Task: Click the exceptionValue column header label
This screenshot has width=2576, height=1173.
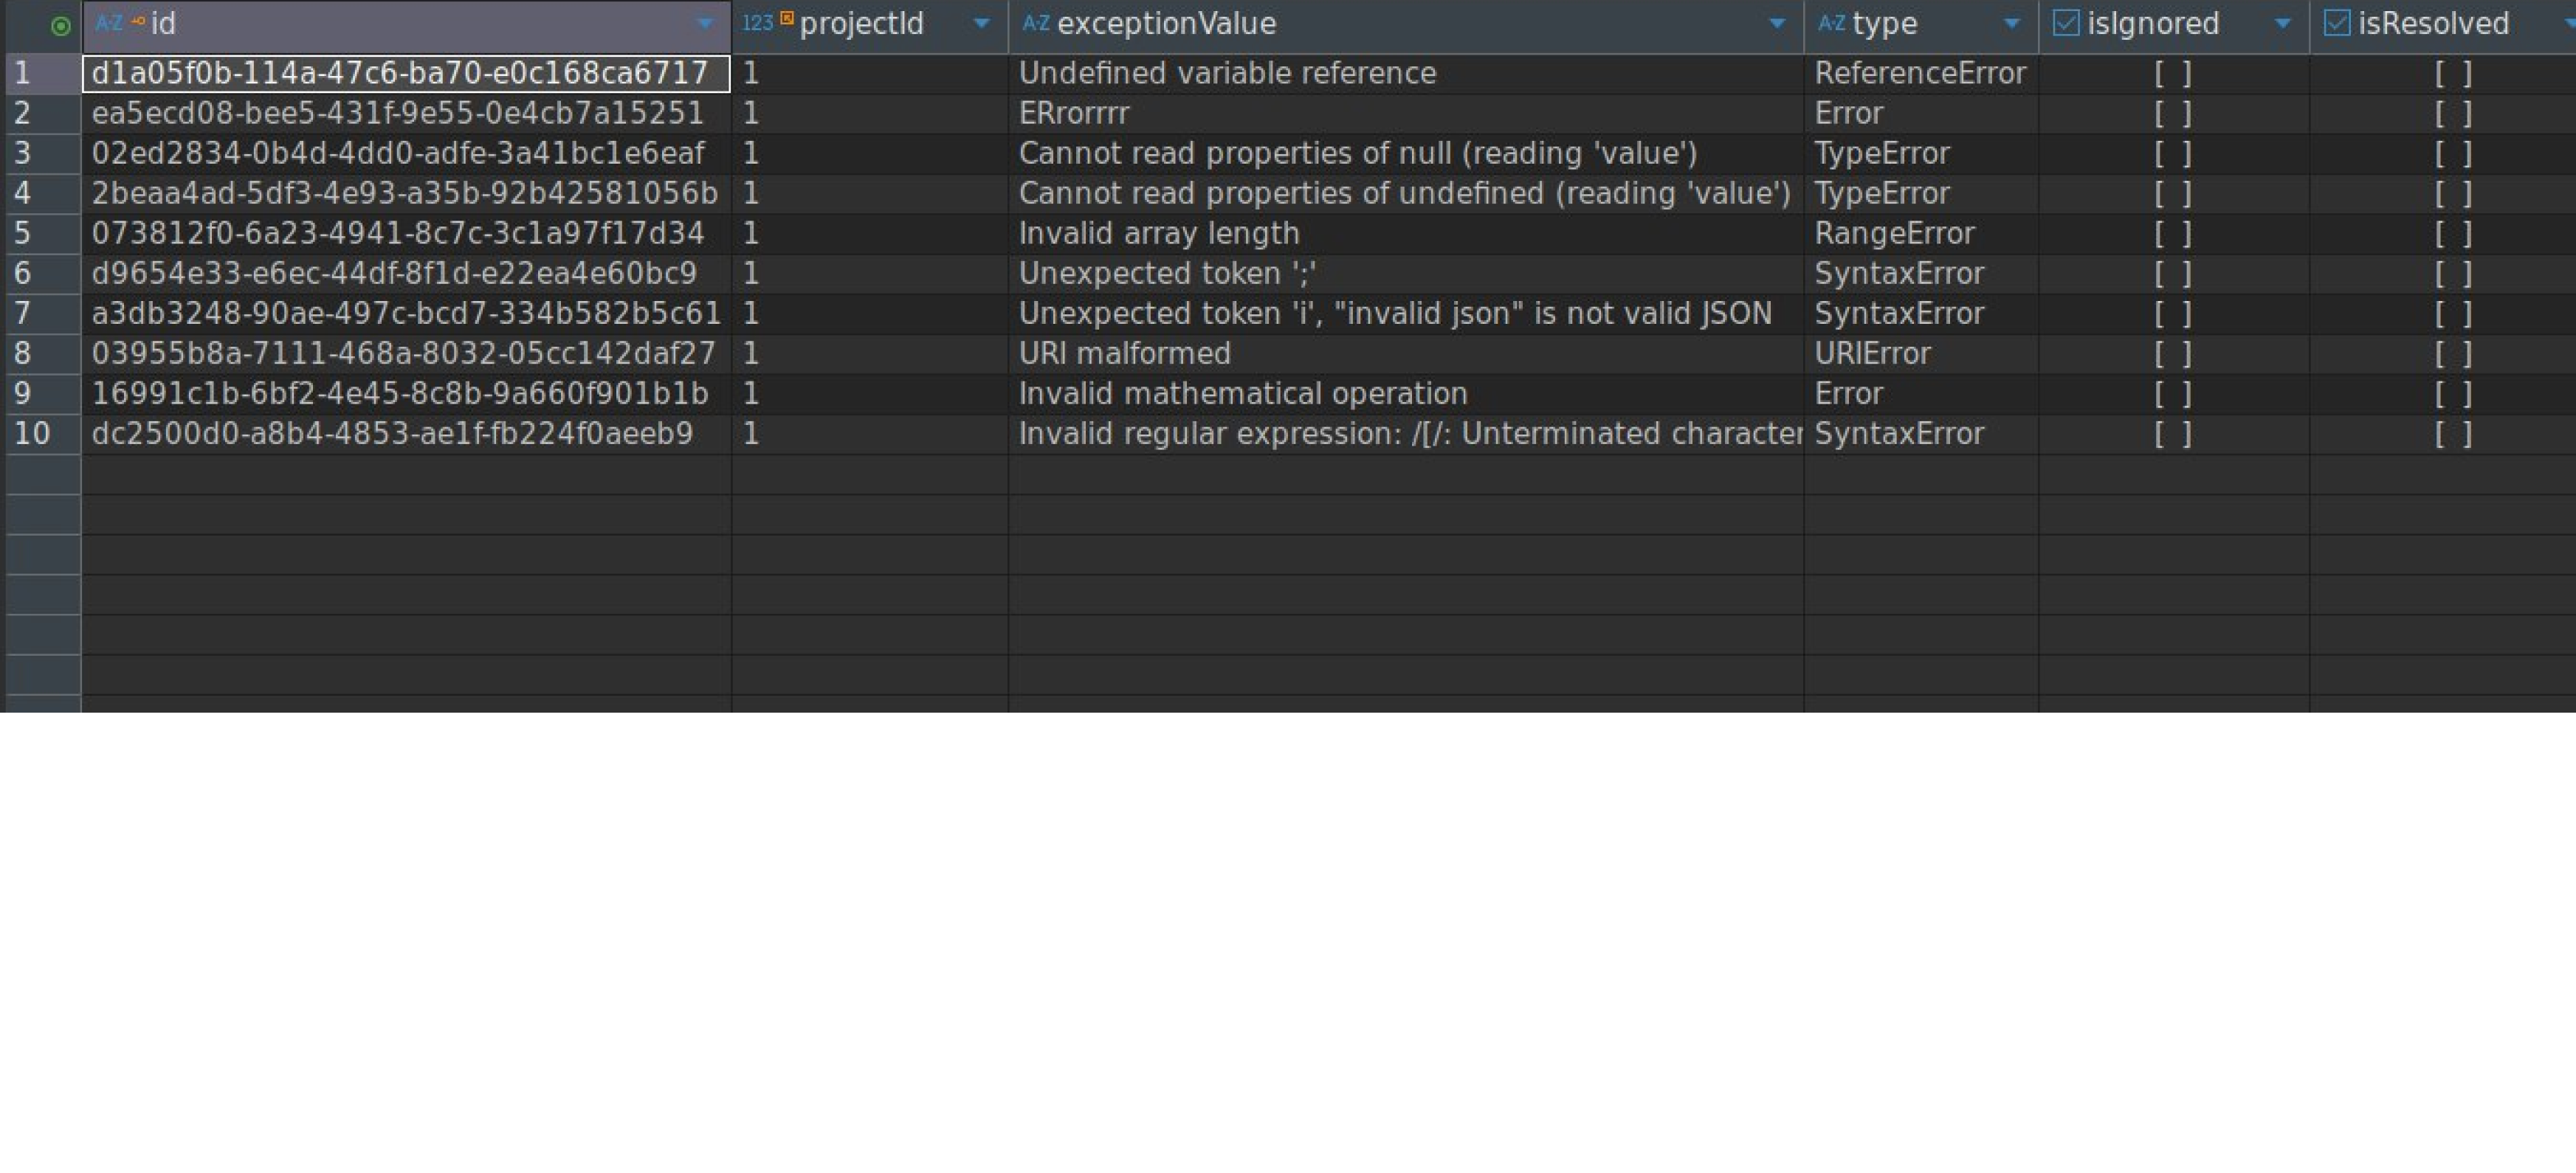Action: [1166, 24]
